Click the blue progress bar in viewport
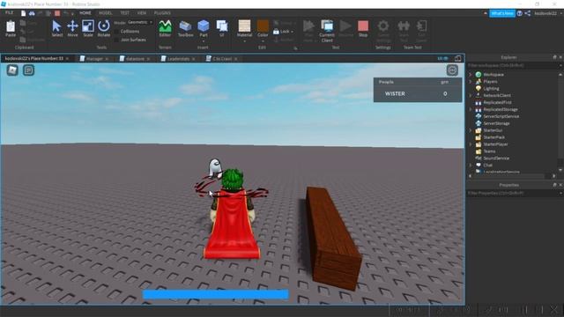This screenshot has width=564, height=317. (215, 294)
